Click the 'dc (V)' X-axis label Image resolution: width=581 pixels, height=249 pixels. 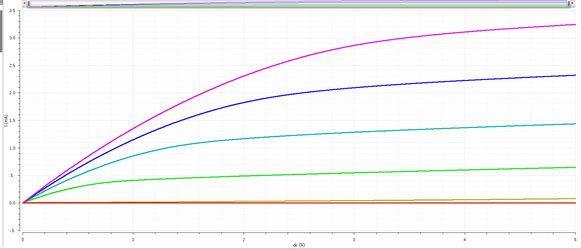(x=299, y=245)
